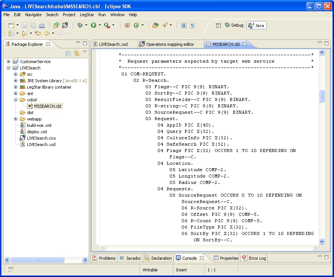Image resolution: width=334 pixels, height=277 pixels.
Task: Expand the ant folder
Action: (15, 93)
